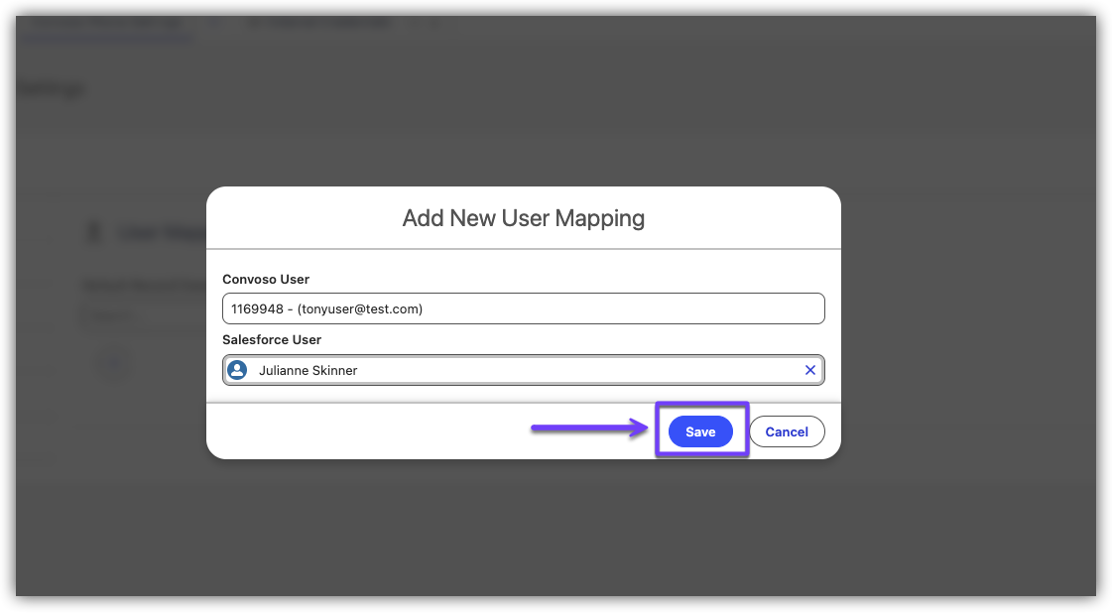Click the Save button
Viewport: 1112px width, 613px height.
point(700,431)
